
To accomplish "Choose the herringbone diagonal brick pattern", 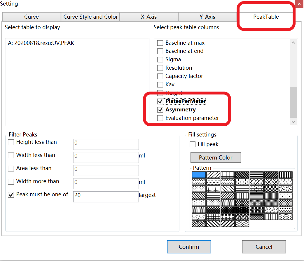I will pos(257,182).
